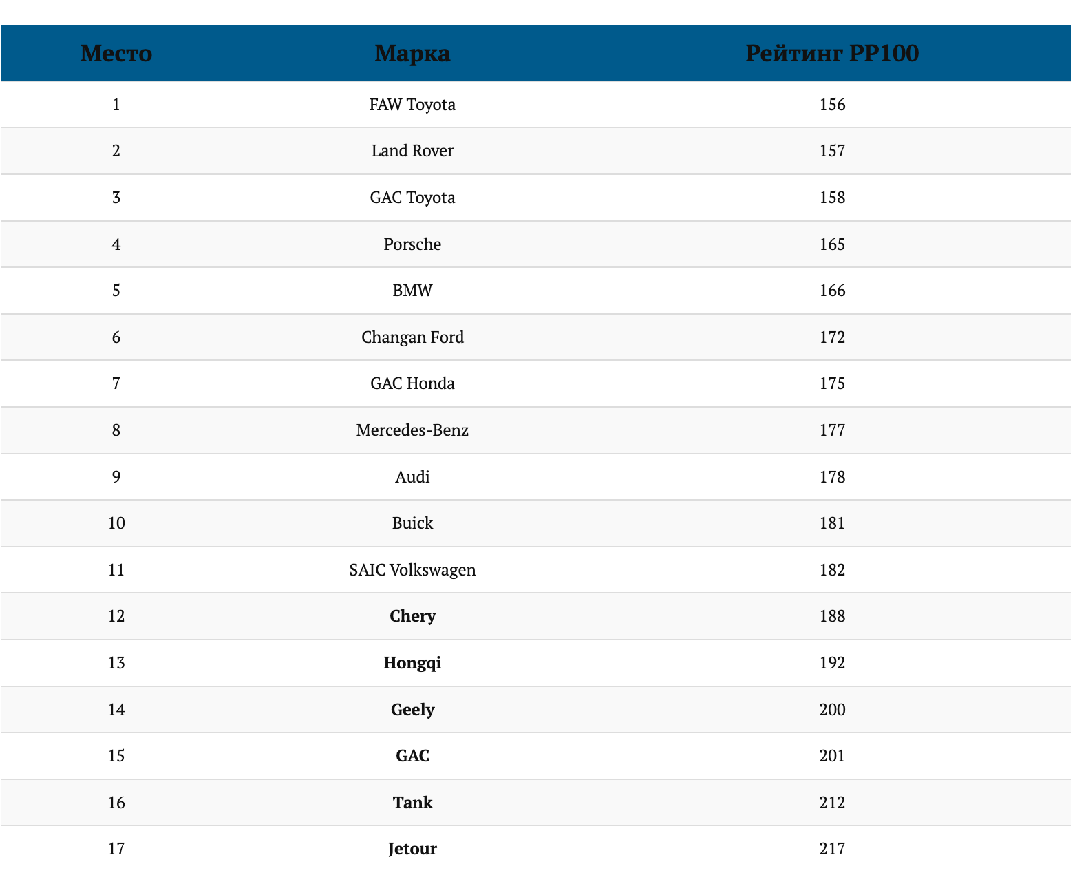The width and height of the screenshot is (1086, 895).
Task: Select the bold Hongqi brand cell
Action: click(x=412, y=663)
